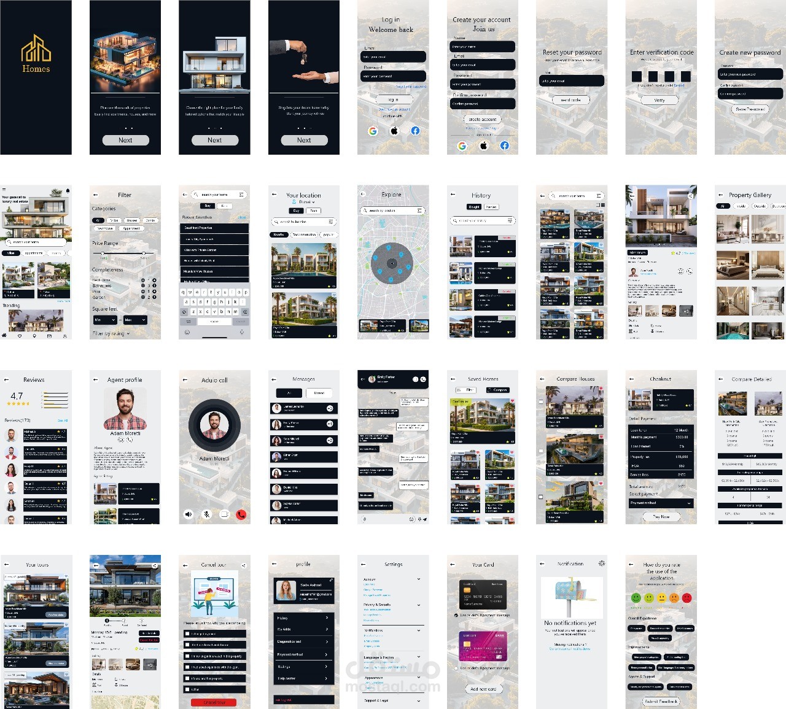Click the back arrow on Explore screen
The height and width of the screenshot is (709, 786).
click(x=364, y=195)
